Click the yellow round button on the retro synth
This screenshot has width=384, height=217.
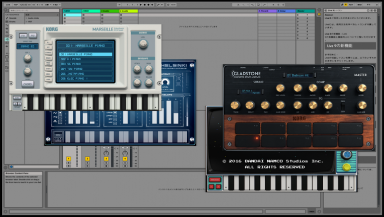tap(346, 167)
